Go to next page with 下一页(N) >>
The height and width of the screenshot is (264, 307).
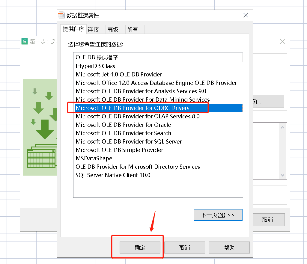coord(218,215)
